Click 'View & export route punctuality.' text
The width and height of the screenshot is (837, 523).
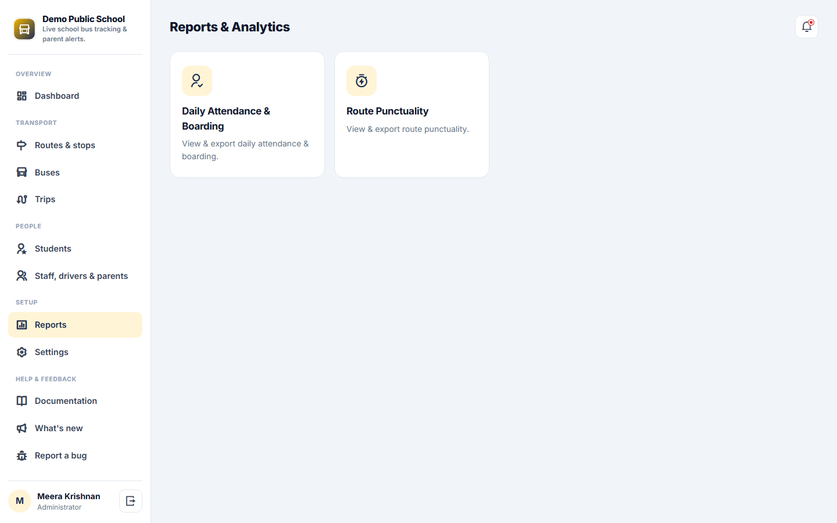407,129
